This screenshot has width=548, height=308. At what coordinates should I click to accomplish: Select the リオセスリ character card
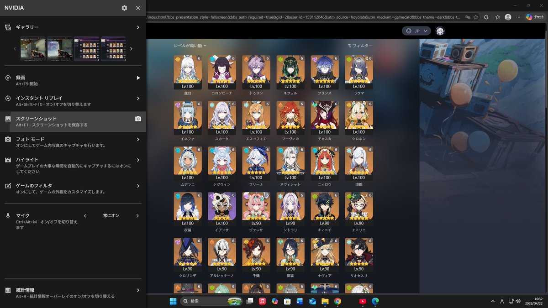359,256
